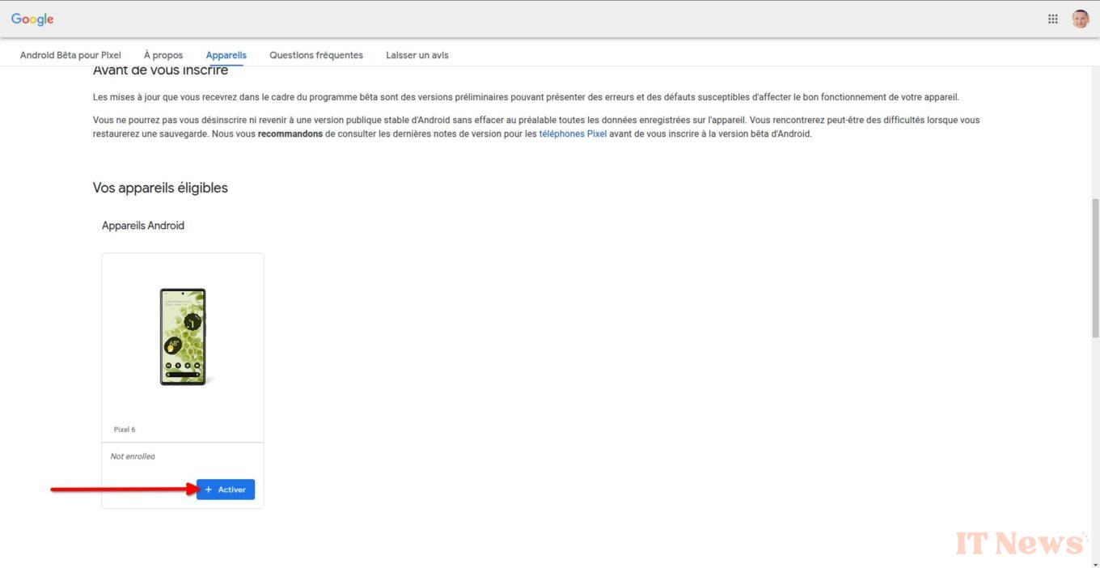Open the Google apps grid menu

(x=1053, y=19)
